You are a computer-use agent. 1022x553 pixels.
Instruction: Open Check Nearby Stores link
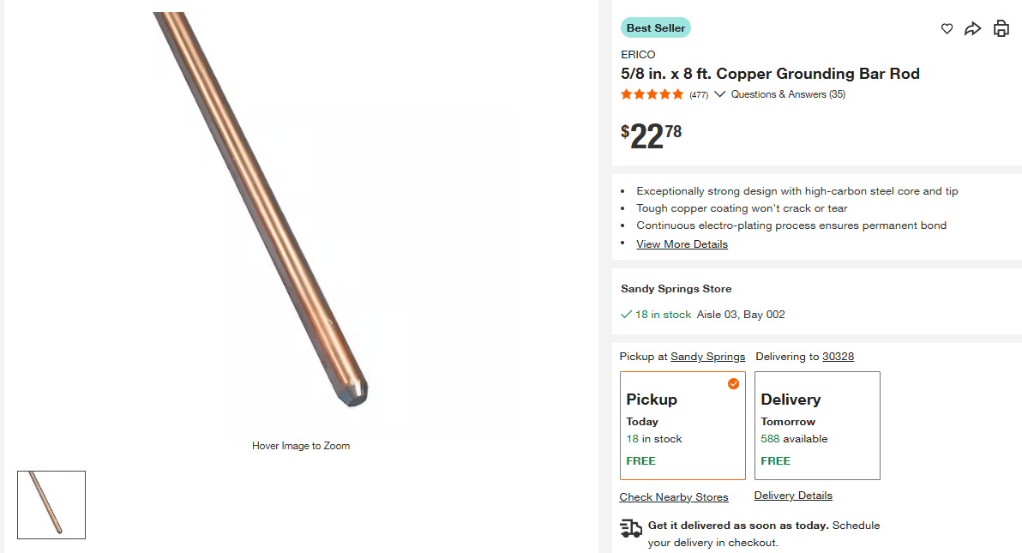pos(674,497)
